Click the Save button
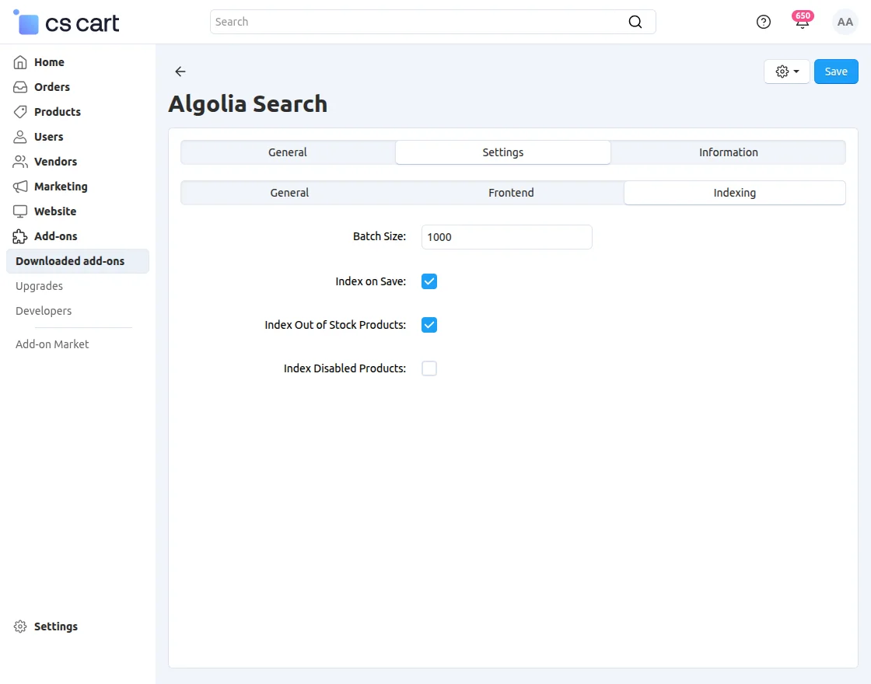This screenshot has height=684, width=871. click(x=836, y=72)
